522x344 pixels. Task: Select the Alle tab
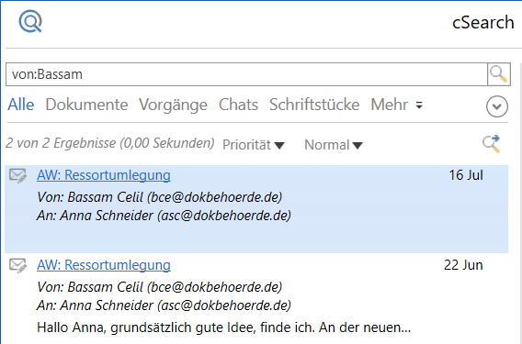point(21,105)
